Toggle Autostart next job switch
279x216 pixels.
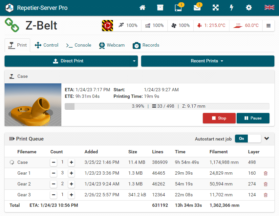(248, 139)
